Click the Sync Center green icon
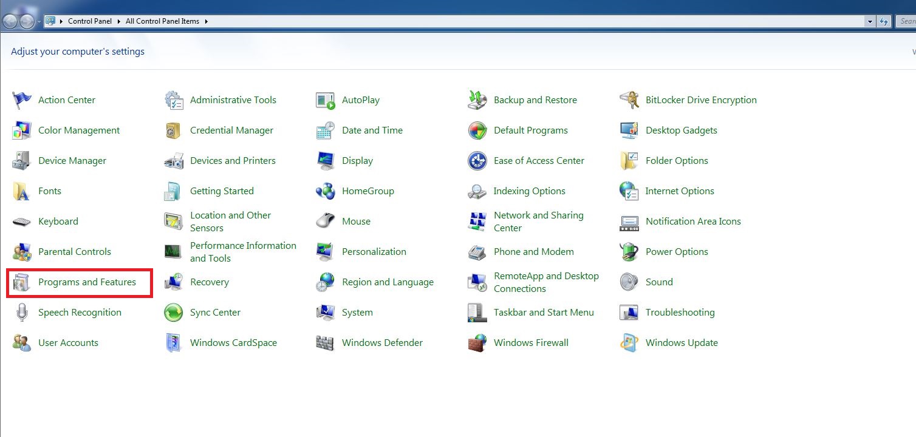Viewport: 916px width, 437px height. pos(174,313)
